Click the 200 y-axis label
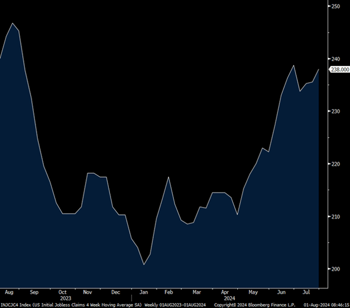The height and width of the screenshot is (308, 350). pyautogui.click(x=336, y=269)
